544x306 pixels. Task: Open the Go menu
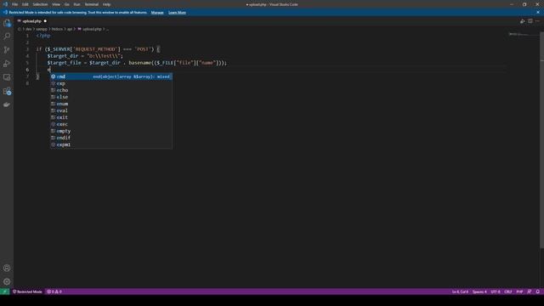point(66,4)
